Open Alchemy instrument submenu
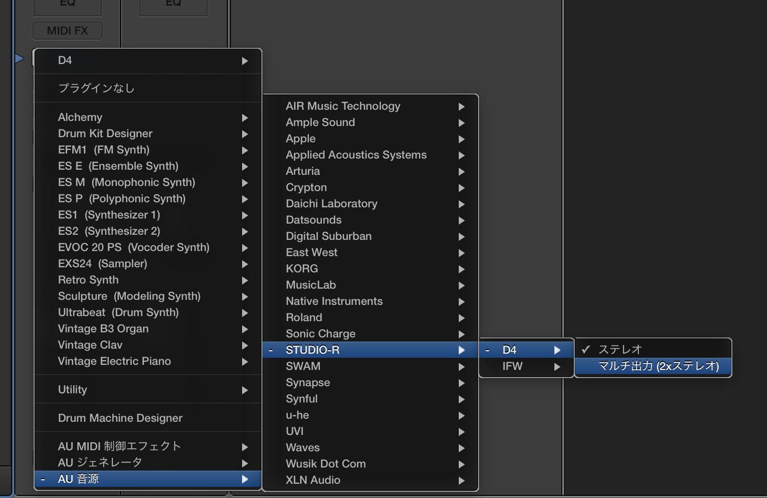 [148, 117]
